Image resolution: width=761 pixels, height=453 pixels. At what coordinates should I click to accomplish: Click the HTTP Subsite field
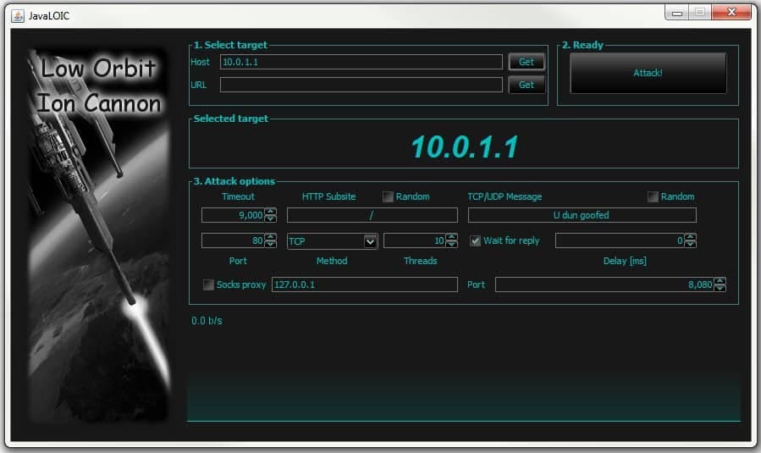click(372, 215)
